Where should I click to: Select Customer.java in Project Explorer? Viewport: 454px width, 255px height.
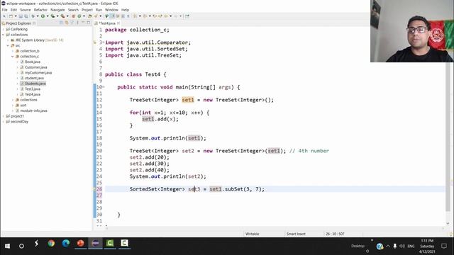[x=36, y=67]
